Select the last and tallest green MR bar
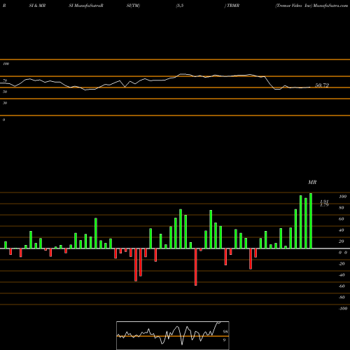The image size is (350, 350). (x=311, y=220)
